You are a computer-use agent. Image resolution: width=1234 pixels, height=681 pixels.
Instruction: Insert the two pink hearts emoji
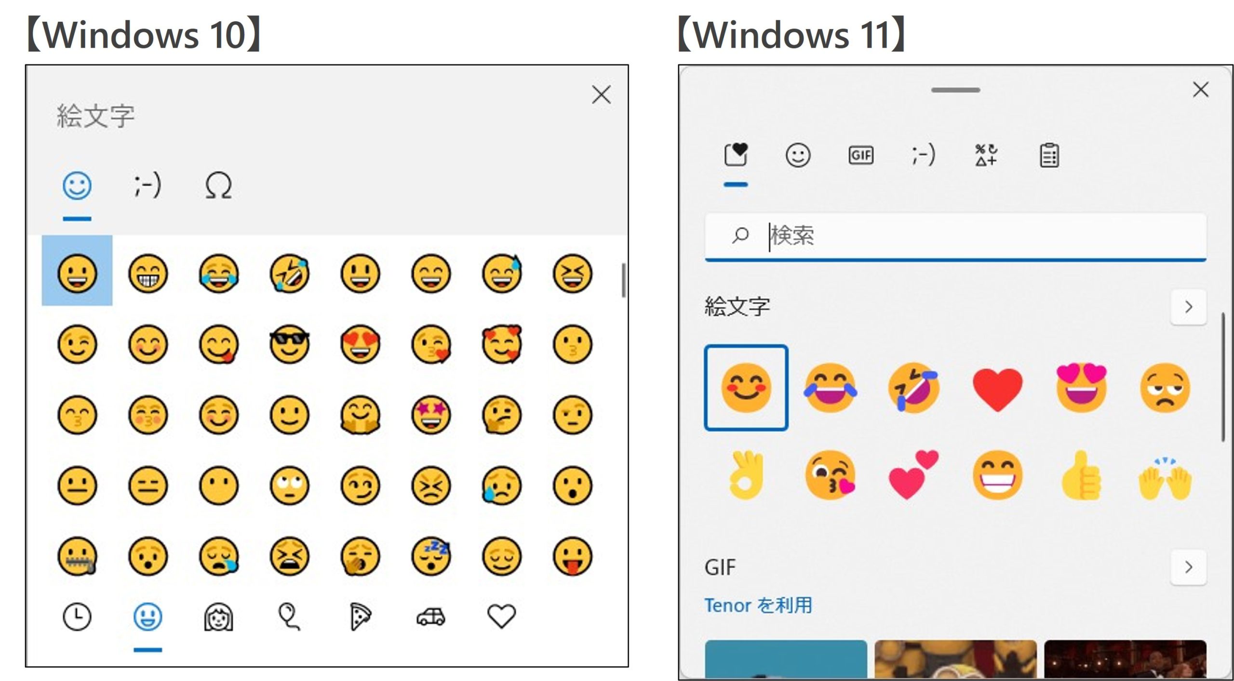[913, 474]
